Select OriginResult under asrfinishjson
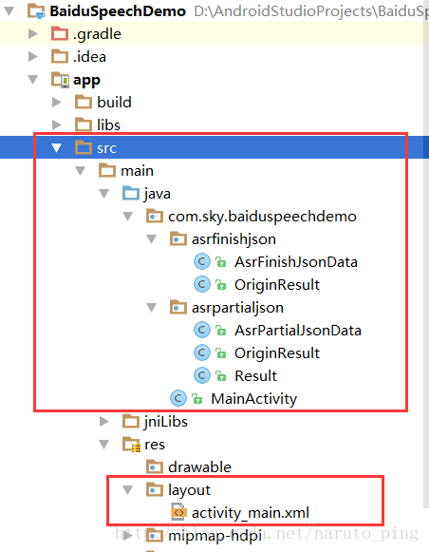429x552 pixels. pos(277,284)
